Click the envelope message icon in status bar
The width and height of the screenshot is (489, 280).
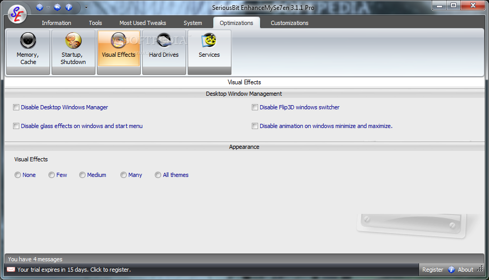tap(11, 270)
